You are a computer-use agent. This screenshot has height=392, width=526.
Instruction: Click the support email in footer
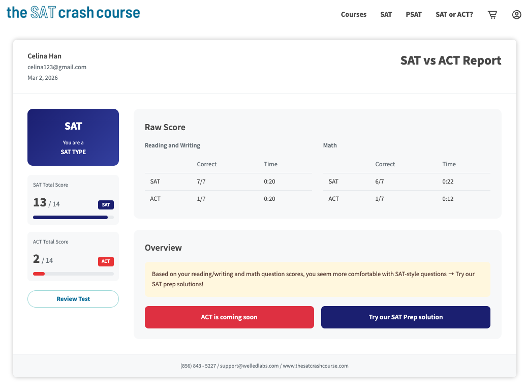pyautogui.click(x=249, y=366)
